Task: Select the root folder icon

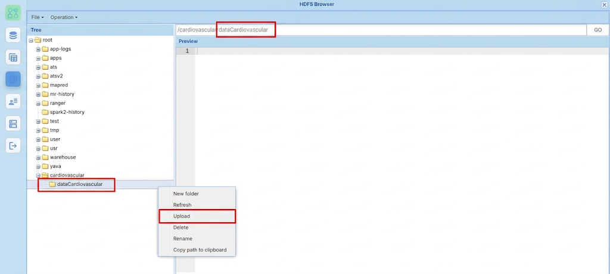Action: tap(38, 40)
